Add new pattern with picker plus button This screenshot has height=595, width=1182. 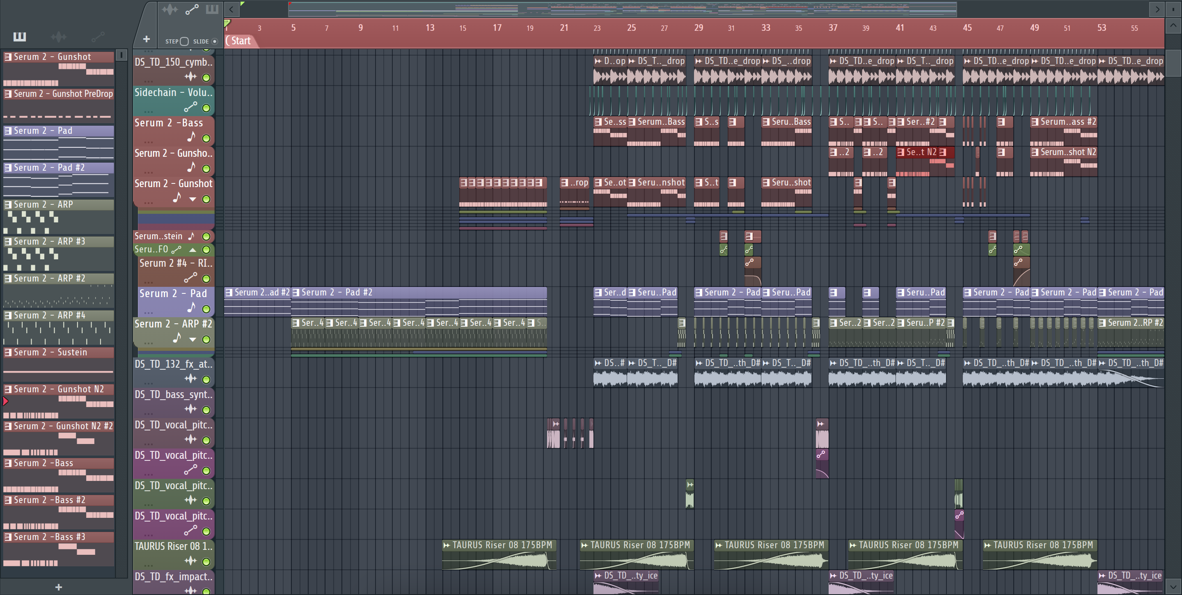(58, 587)
